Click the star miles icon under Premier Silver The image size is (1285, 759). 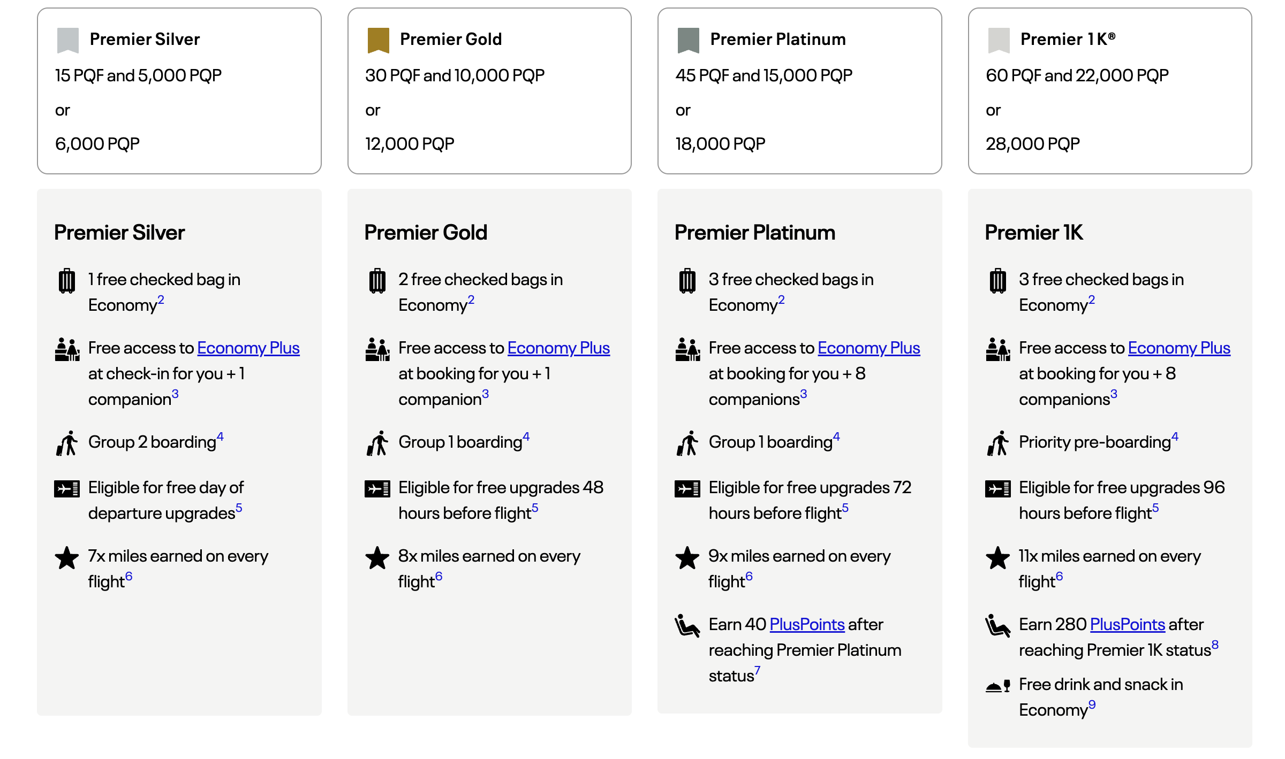point(67,558)
